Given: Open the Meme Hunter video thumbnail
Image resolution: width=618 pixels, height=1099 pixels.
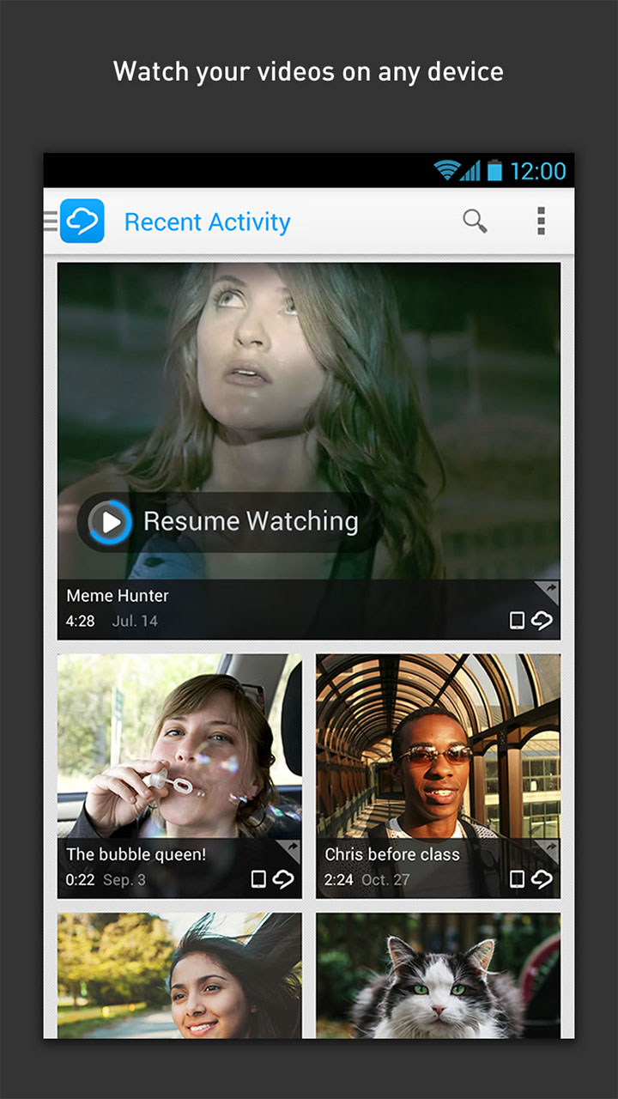Looking at the screenshot, I should click(x=309, y=451).
